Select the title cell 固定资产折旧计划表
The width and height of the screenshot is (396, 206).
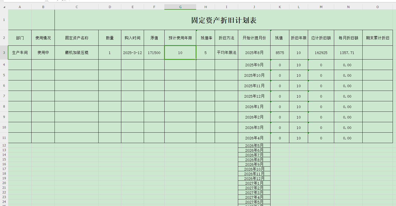click(x=224, y=20)
